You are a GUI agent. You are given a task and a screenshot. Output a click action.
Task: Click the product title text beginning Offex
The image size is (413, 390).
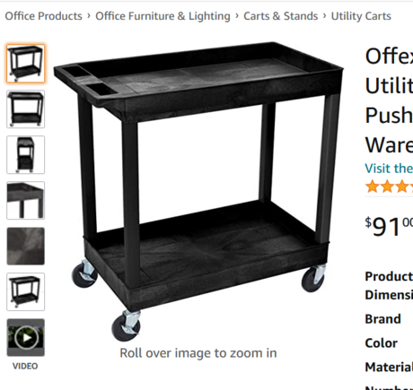pos(389,100)
